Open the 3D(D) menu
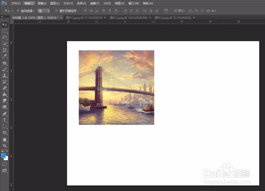Image resolution: width=265 pixels, height=191 pixels. click(107, 3)
